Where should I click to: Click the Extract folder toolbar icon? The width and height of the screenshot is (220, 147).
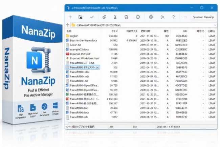tap(81, 17)
